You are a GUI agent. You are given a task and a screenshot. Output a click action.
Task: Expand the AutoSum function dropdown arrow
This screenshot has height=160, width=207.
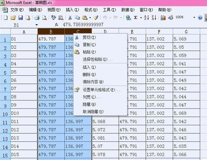coord(141,18)
